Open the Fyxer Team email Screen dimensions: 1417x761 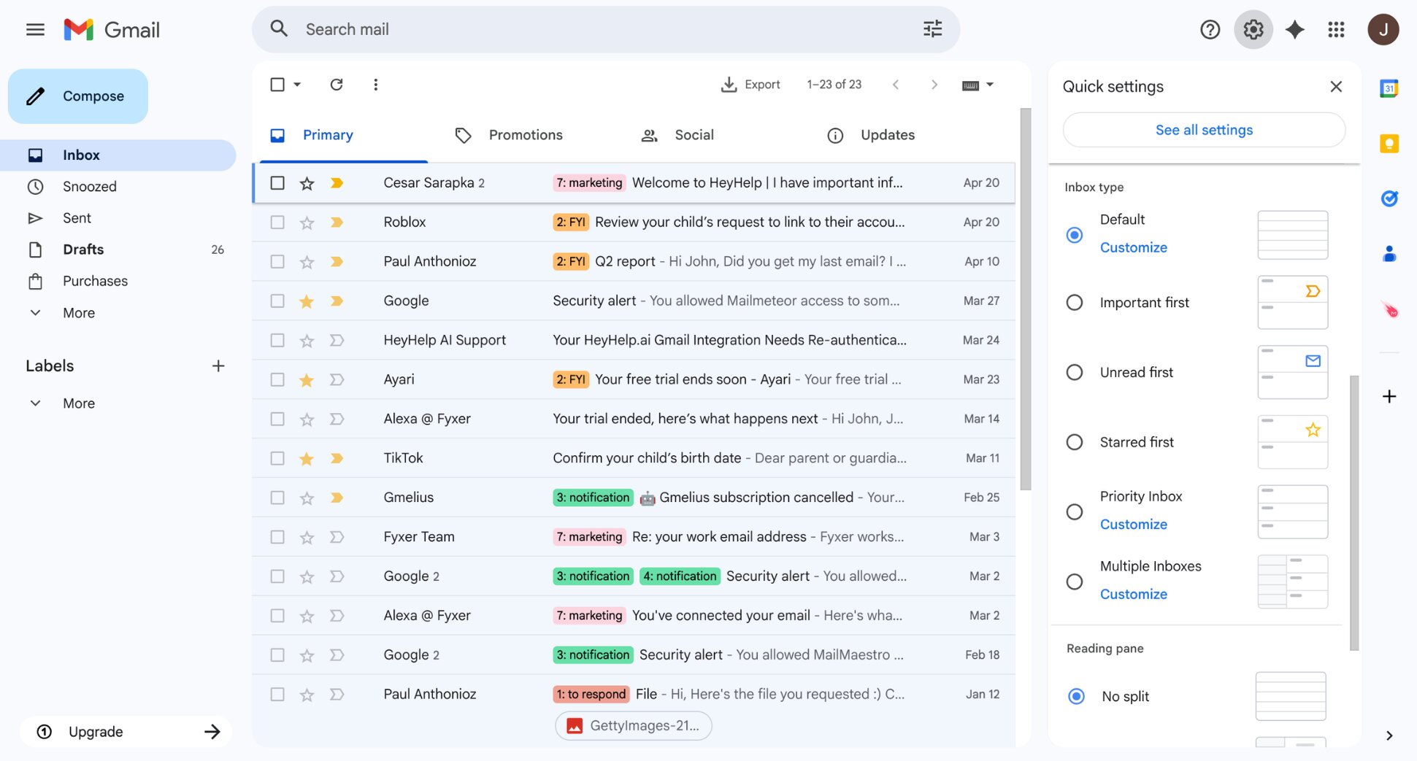(634, 538)
